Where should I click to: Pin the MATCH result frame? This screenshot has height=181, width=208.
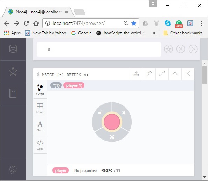tap(149, 73)
